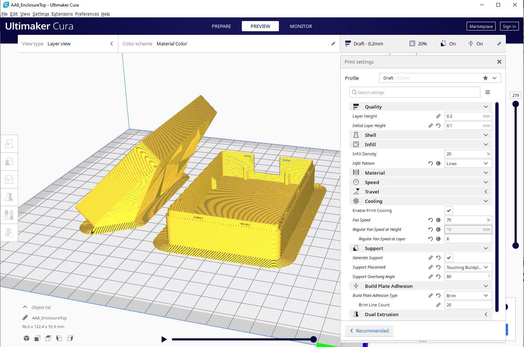The height and width of the screenshot is (347, 524).
Task: Close the Print settings panel
Action: [x=499, y=62]
